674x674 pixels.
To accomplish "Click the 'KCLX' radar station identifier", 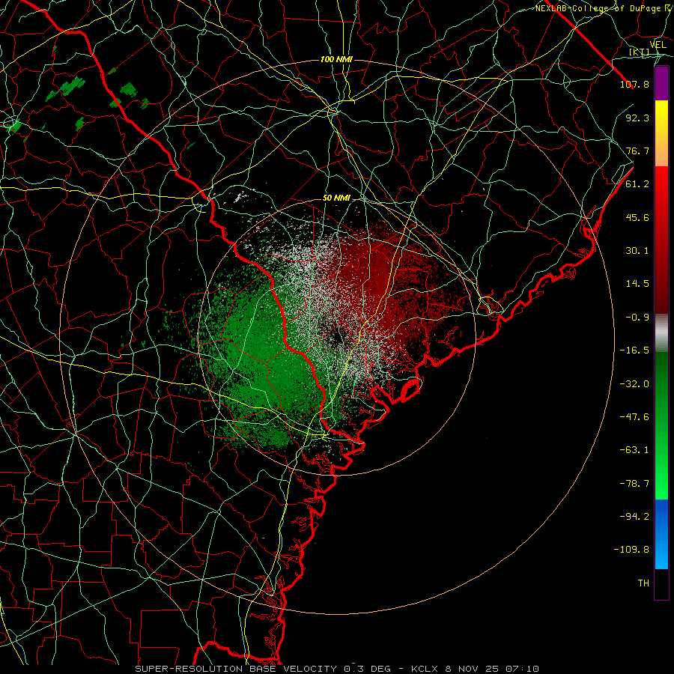I will pyautogui.click(x=425, y=669).
